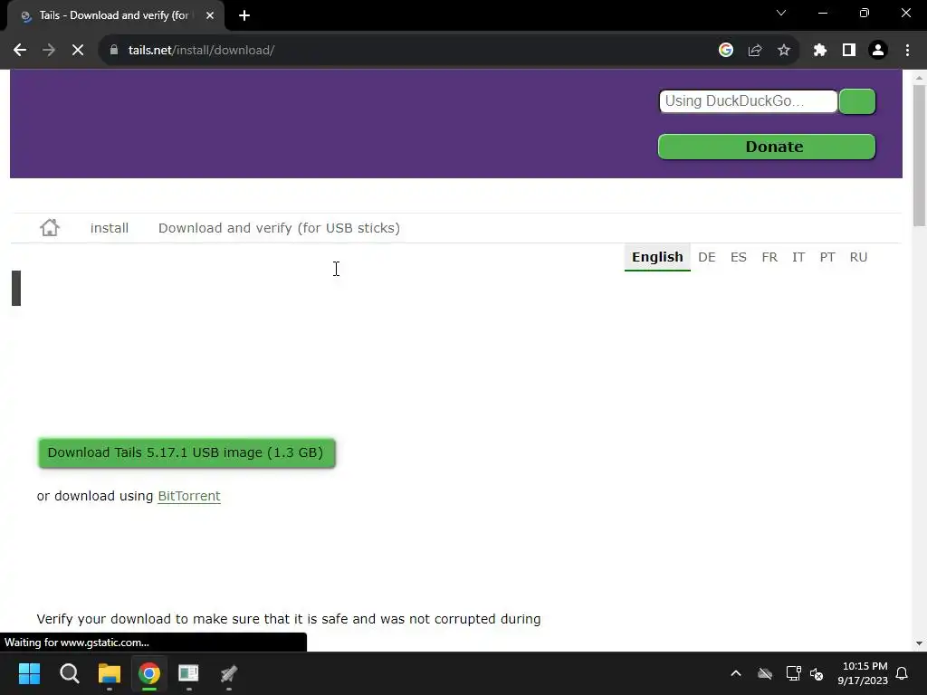This screenshot has height=695, width=927.
Task: Download Tails 5.17.1 USB image
Action: coord(186,452)
